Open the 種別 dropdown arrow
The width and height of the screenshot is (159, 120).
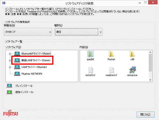point(100,32)
